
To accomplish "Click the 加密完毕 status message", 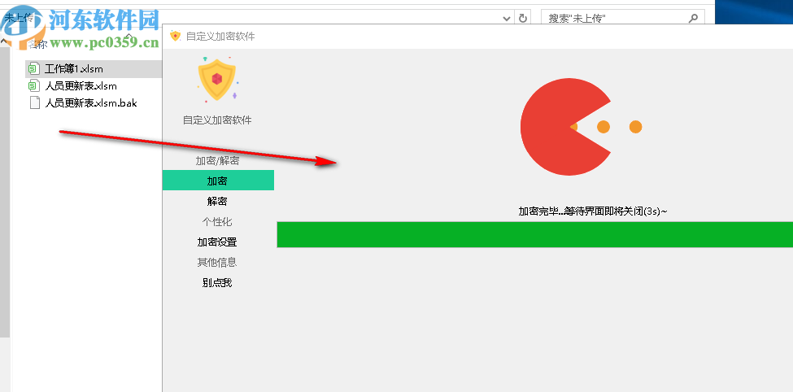I will (593, 211).
